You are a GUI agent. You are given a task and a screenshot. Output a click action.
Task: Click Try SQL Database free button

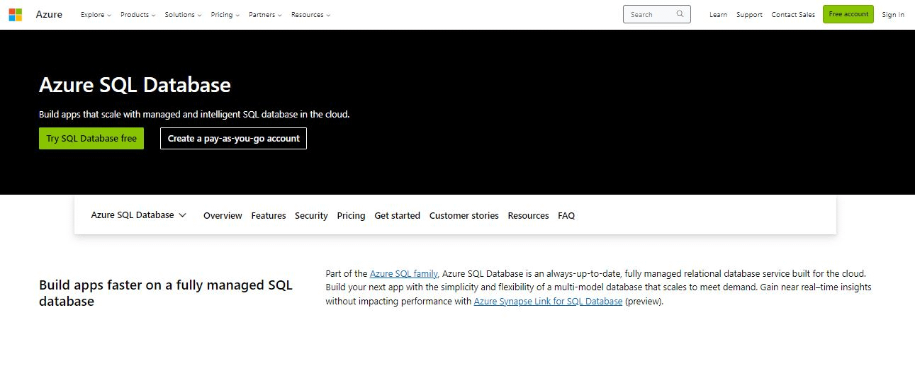[x=91, y=138]
